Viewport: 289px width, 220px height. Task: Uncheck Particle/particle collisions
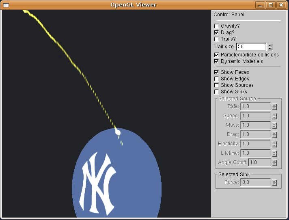click(x=217, y=55)
